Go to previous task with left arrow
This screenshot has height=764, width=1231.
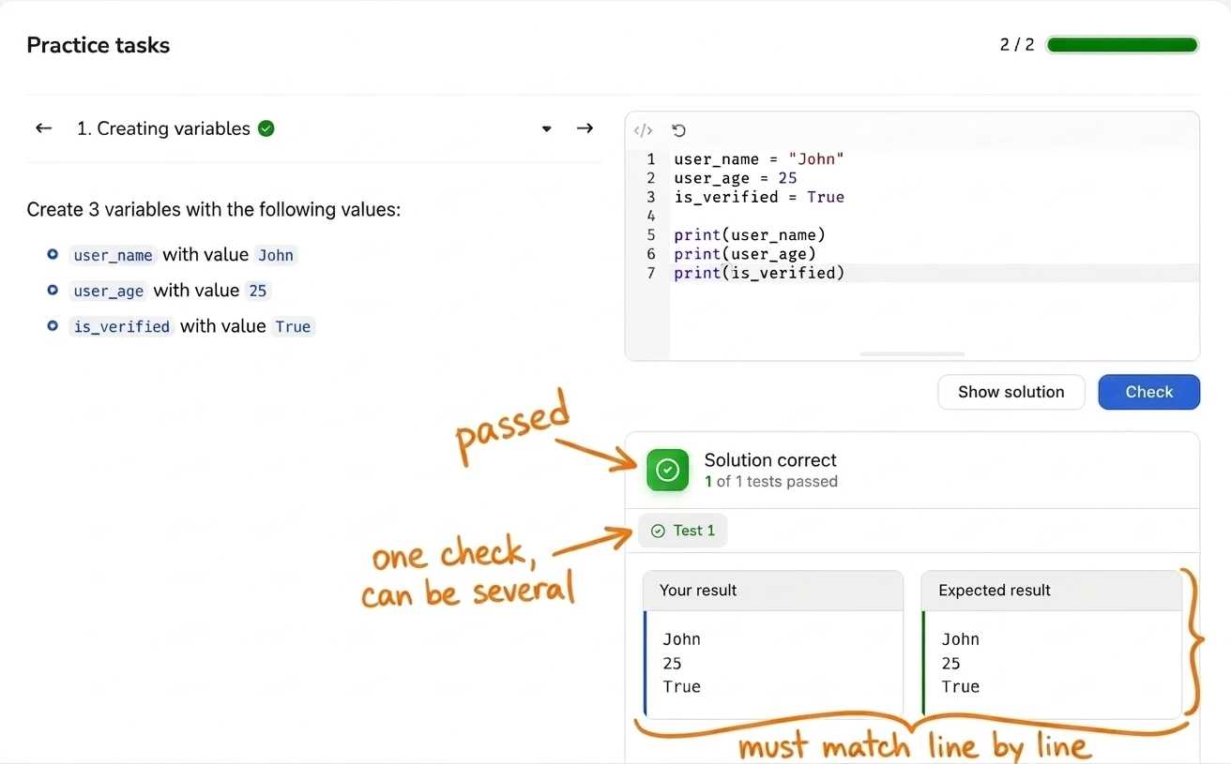point(43,128)
